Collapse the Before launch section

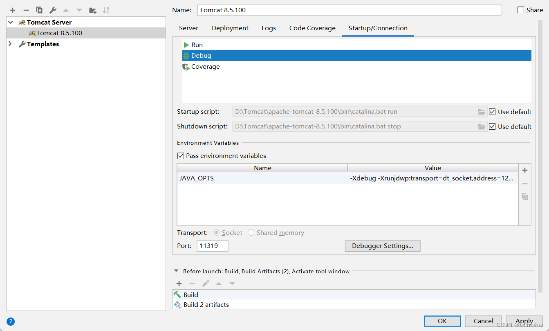coord(176,271)
